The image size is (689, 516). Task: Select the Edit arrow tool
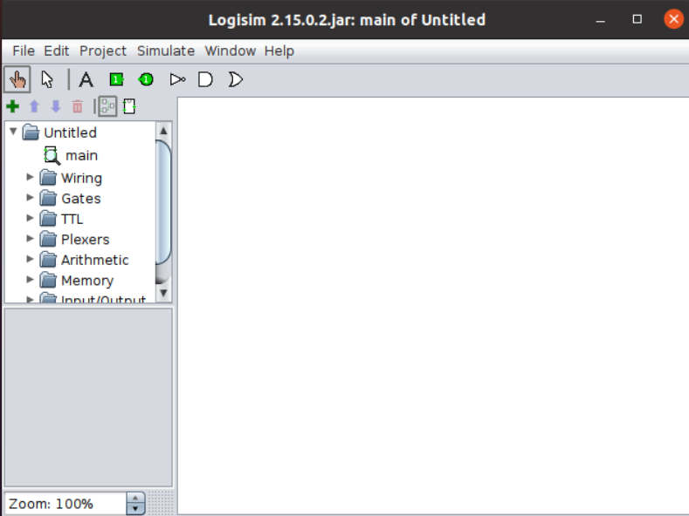coord(47,79)
